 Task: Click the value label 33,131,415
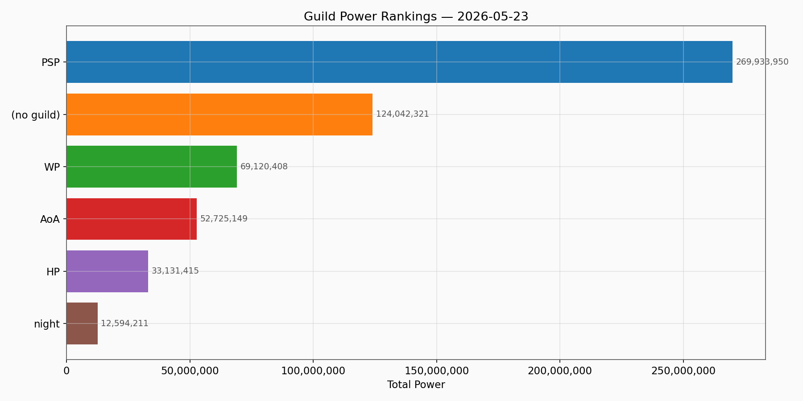(175, 271)
